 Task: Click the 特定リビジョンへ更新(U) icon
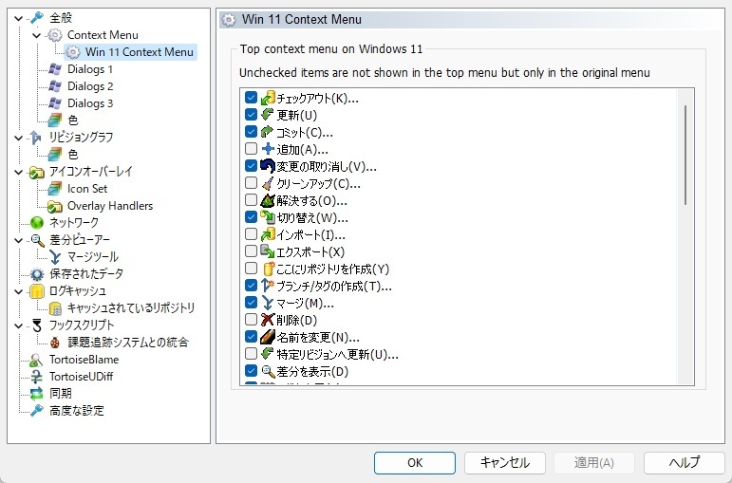click(268, 354)
